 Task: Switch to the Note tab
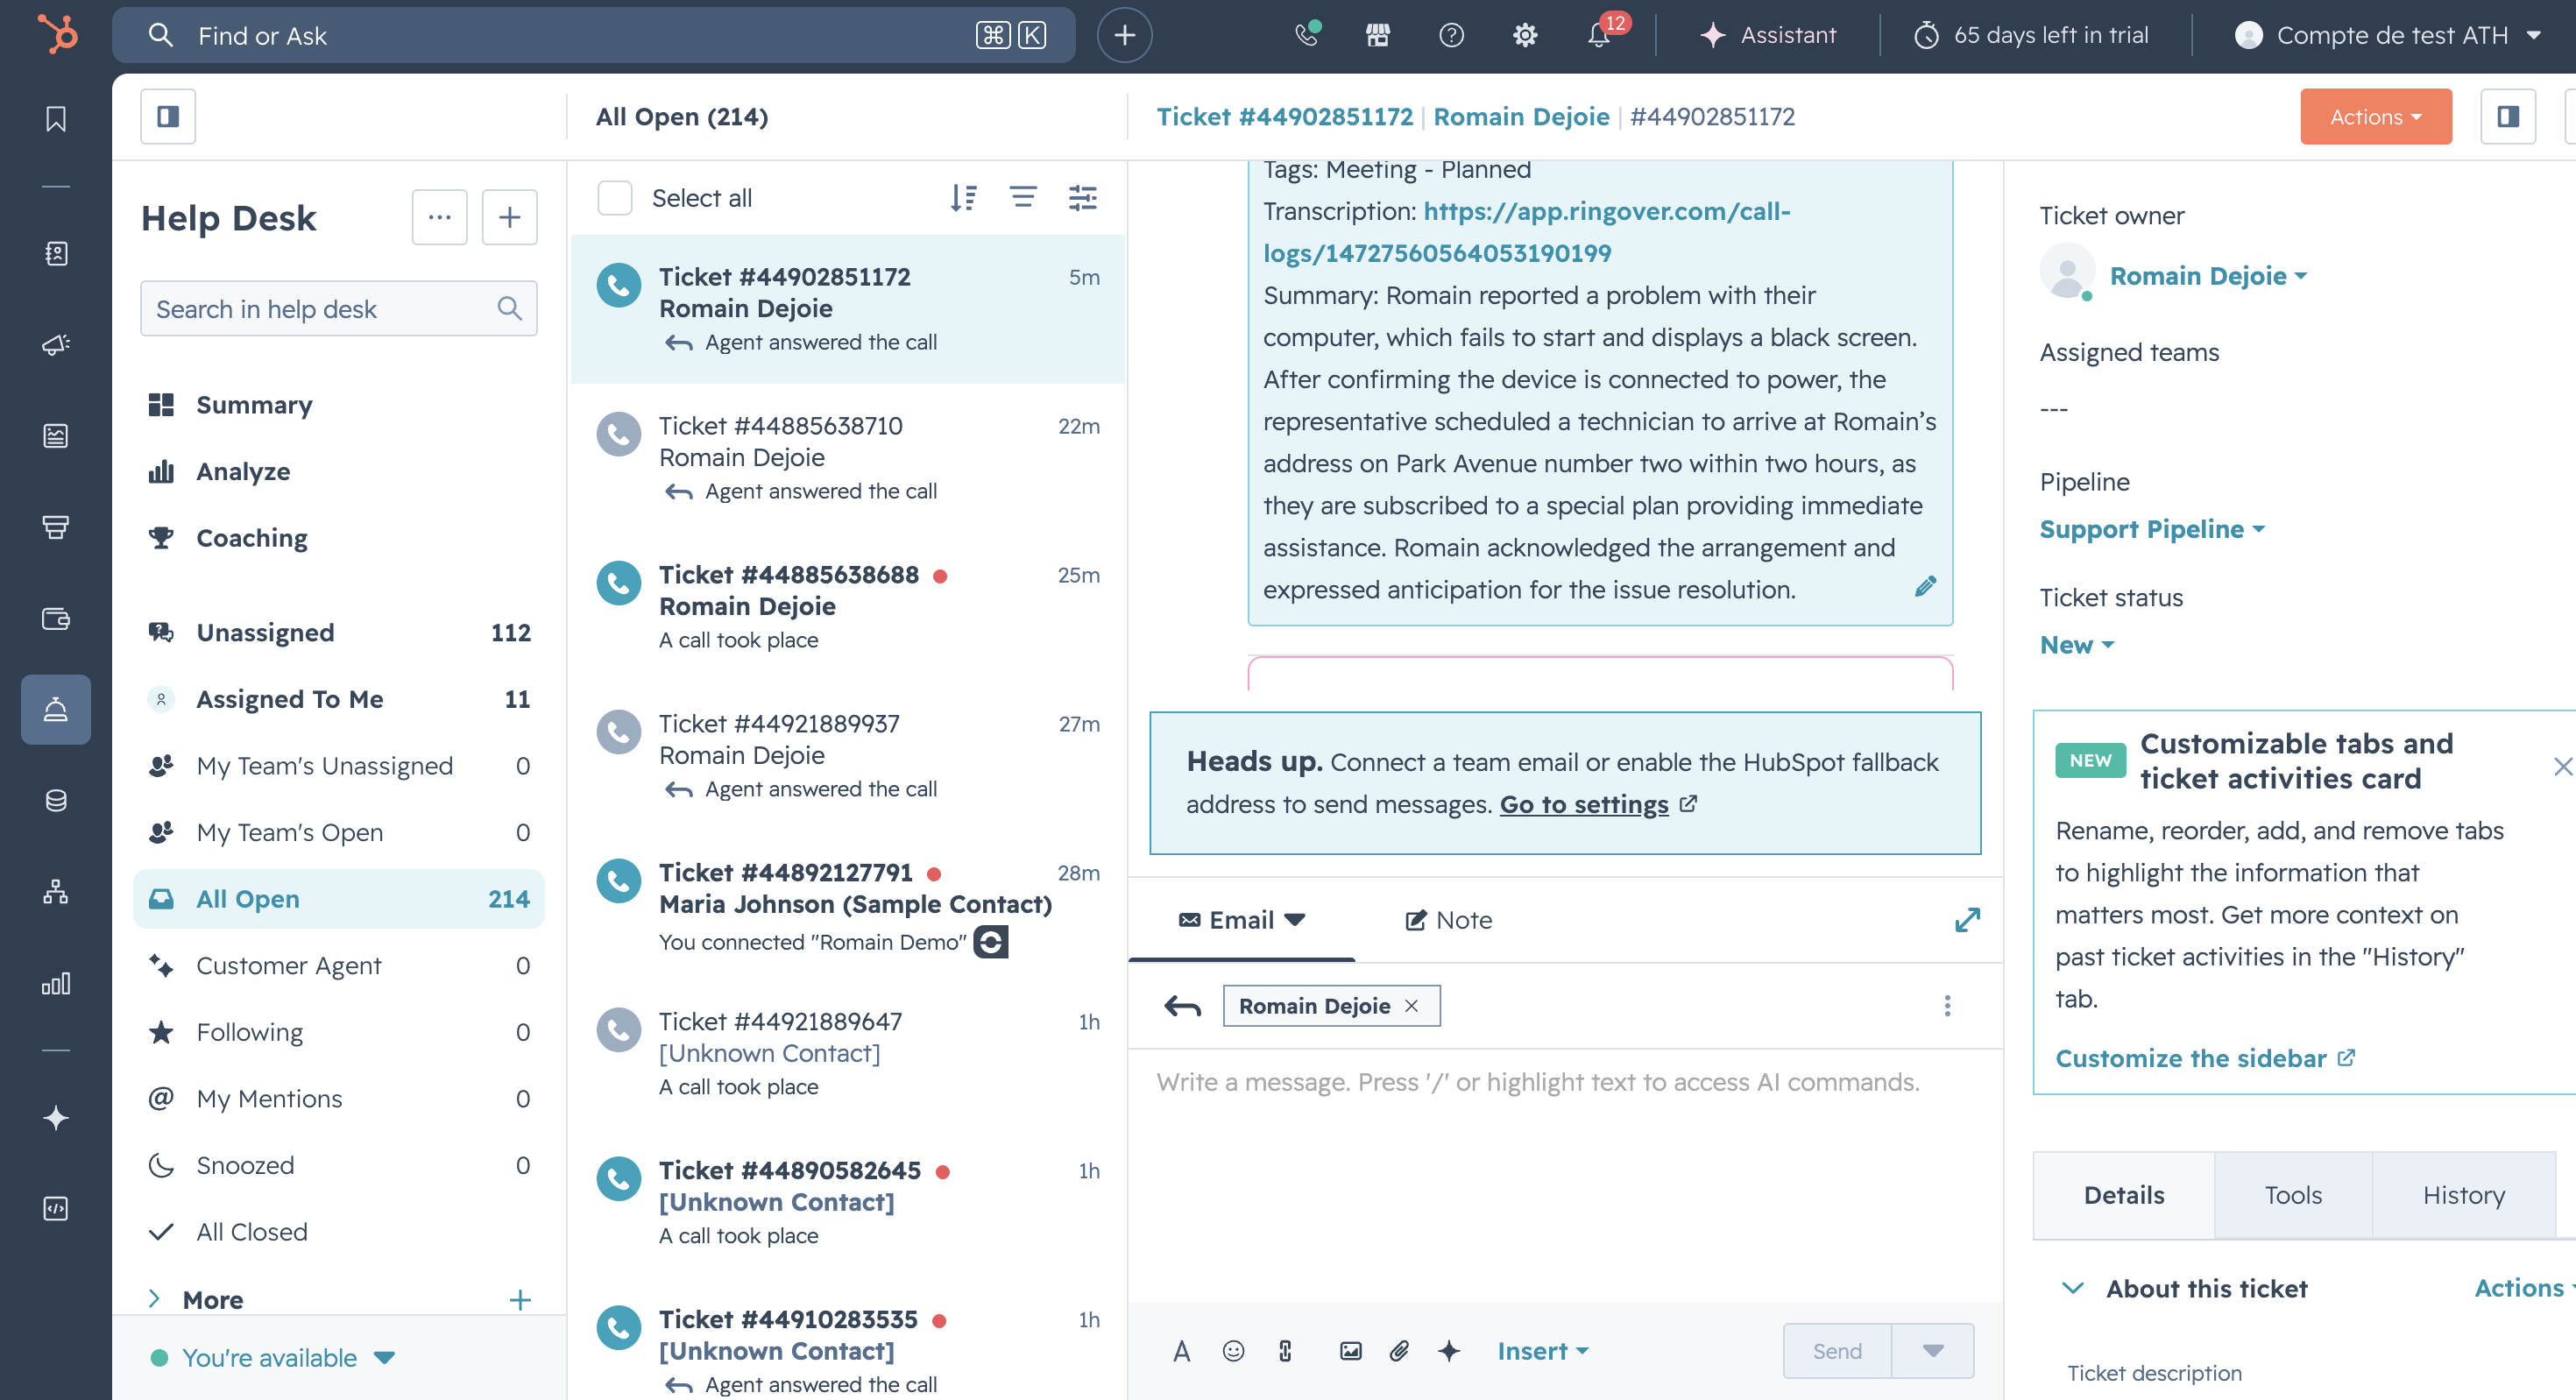click(1449, 919)
